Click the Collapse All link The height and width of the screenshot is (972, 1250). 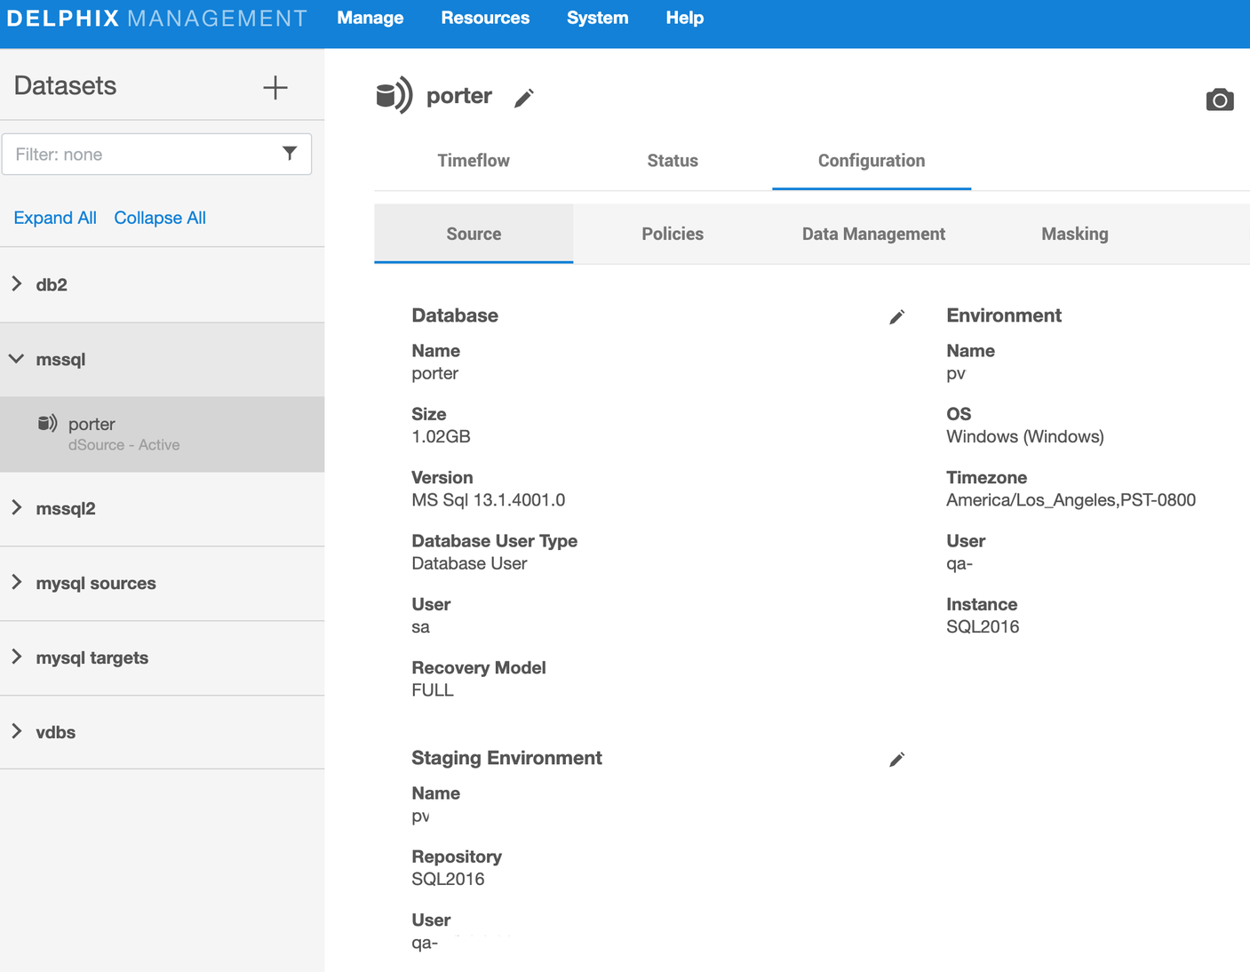[160, 218]
